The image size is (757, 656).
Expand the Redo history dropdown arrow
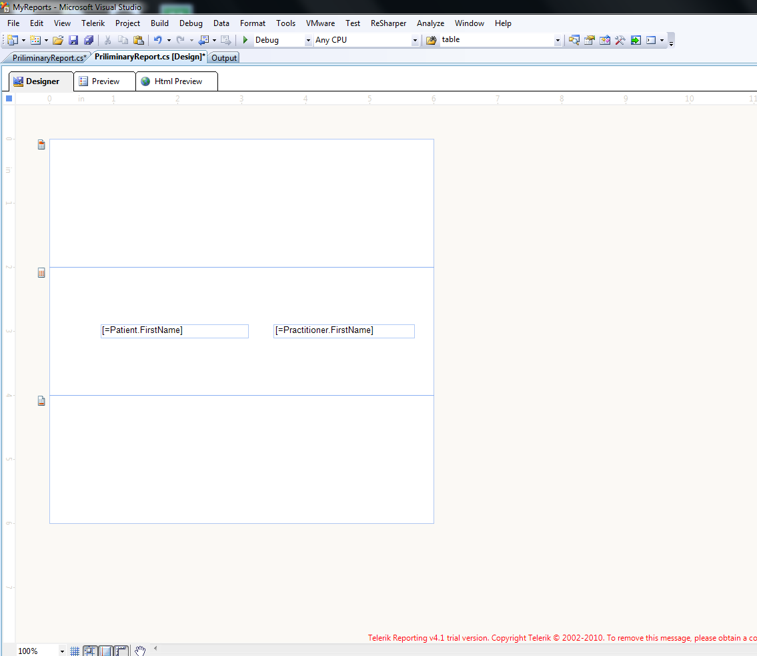191,41
